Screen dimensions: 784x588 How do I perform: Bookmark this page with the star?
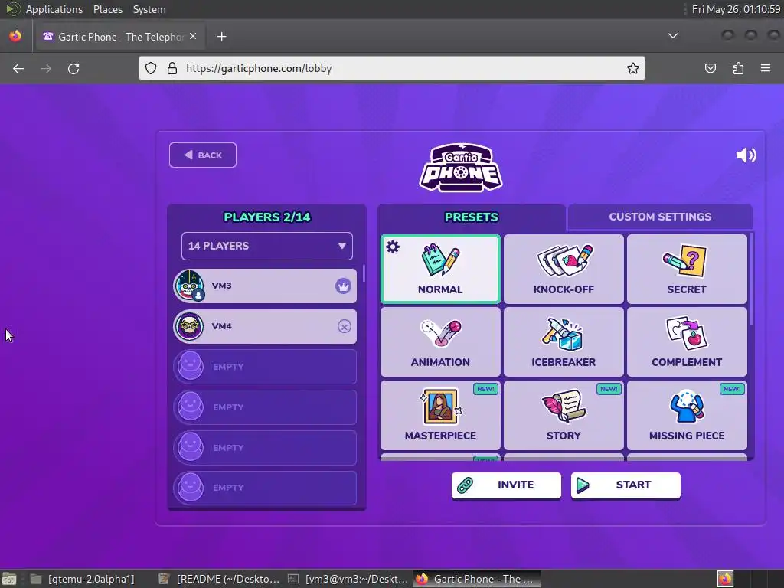[x=633, y=68]
